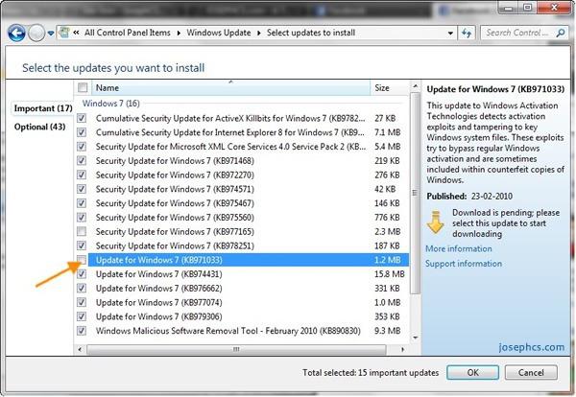Select the Important (17) tab
Image resolution: width=576 pixels, height=397 pixels.
point(43,108)
